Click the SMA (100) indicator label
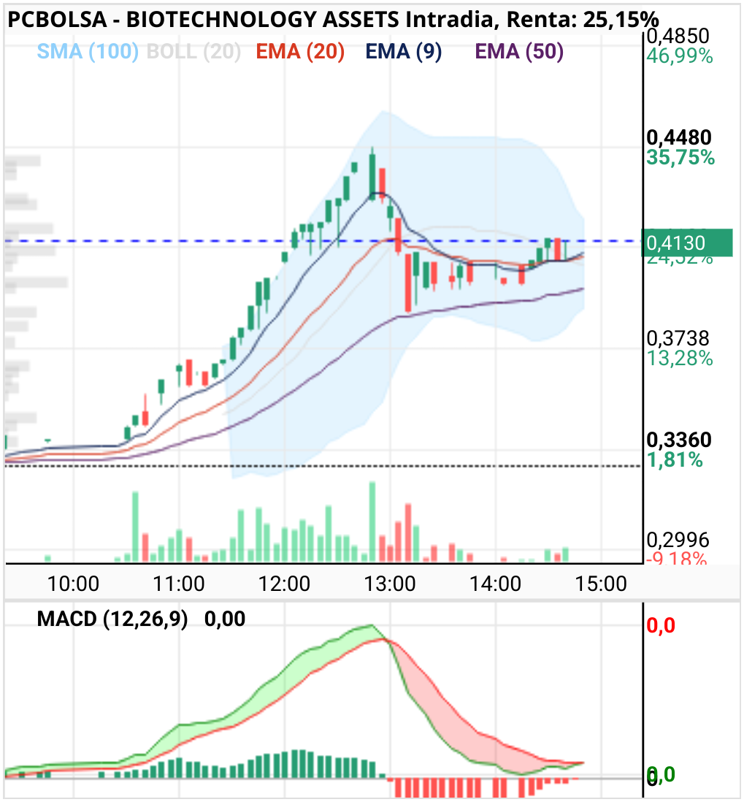This screenshot has height=802, width=744. coord(88,52)
